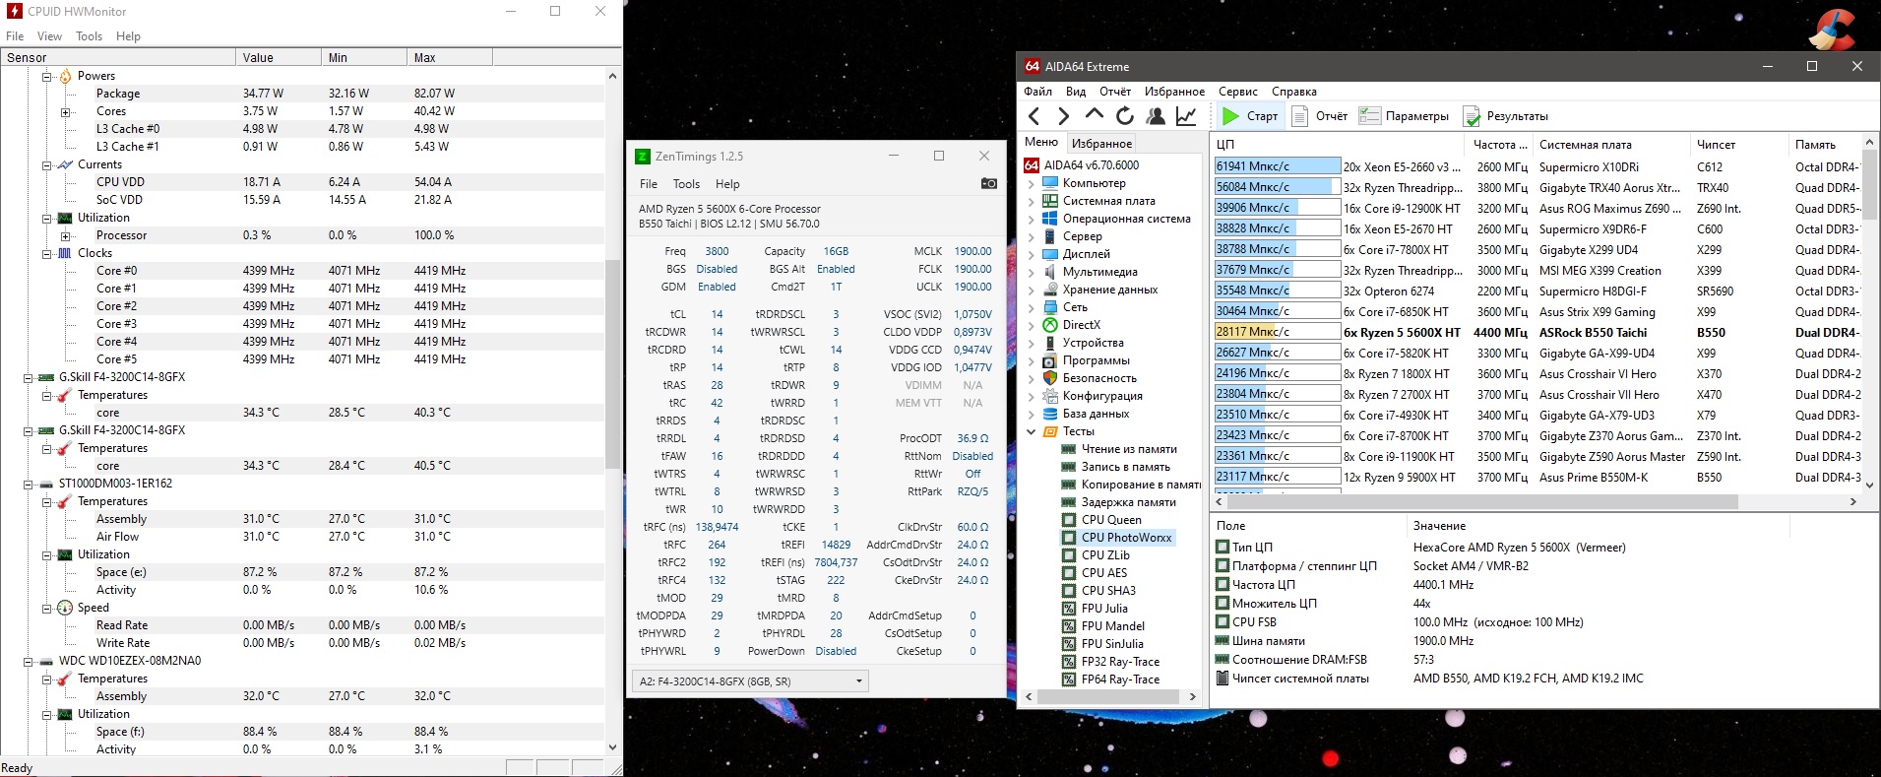The image size is (1881, 777).
Task: Select the WDC WD10EZEX-08M2NA0 drive row
Action: point(302,661)
